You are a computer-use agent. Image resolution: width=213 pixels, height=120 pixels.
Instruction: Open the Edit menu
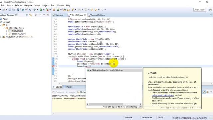pos(3,5)
